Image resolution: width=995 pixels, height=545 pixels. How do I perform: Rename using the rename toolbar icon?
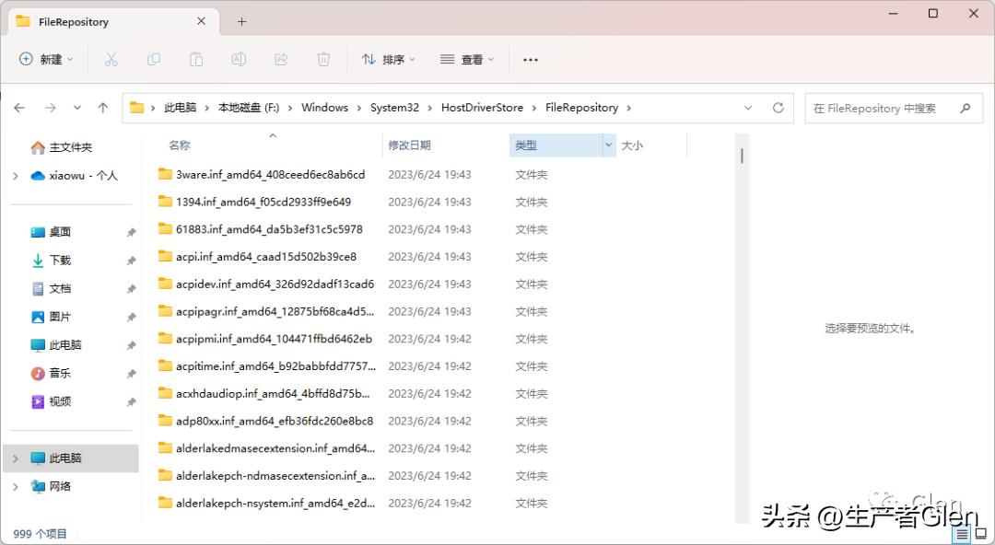click(x=239, y=58)
